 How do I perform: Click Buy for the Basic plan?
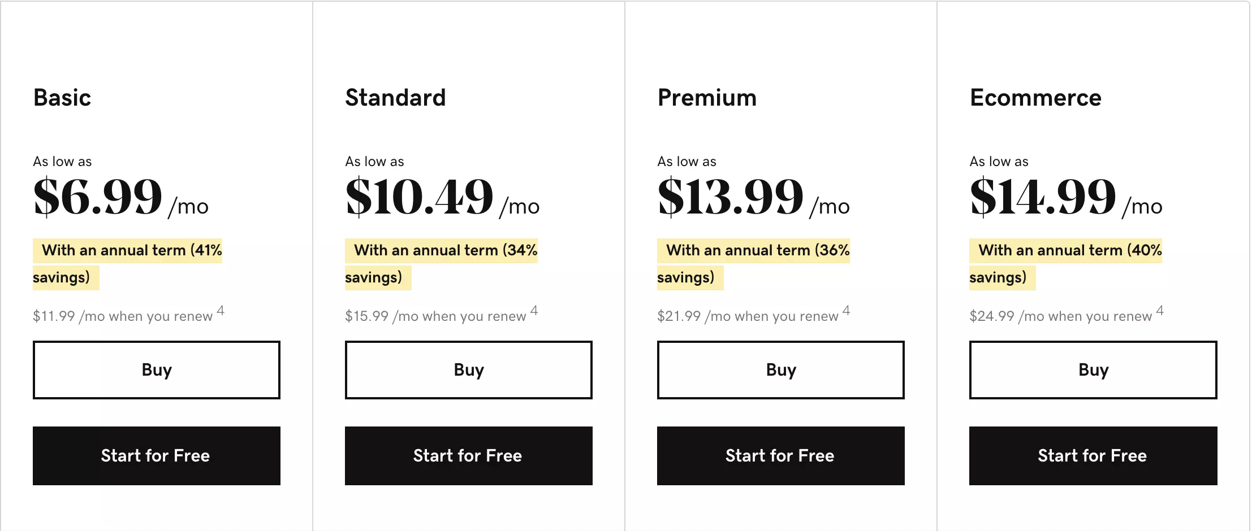157,370
